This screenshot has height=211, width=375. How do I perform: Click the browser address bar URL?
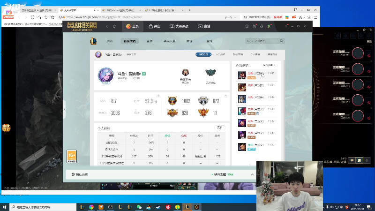tap(104, 17)
